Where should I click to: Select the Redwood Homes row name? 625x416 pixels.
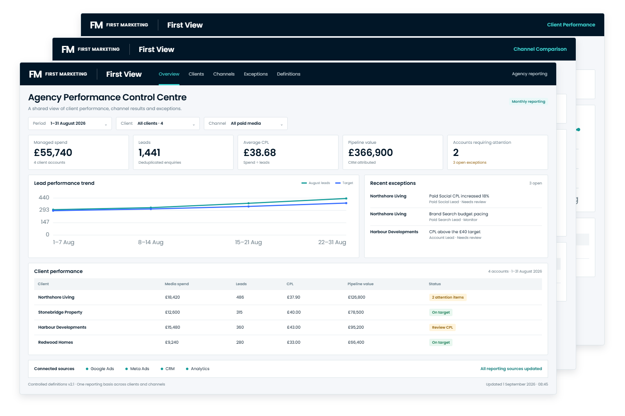pos(56,342)
